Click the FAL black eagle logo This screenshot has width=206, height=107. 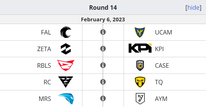(66, 32)
